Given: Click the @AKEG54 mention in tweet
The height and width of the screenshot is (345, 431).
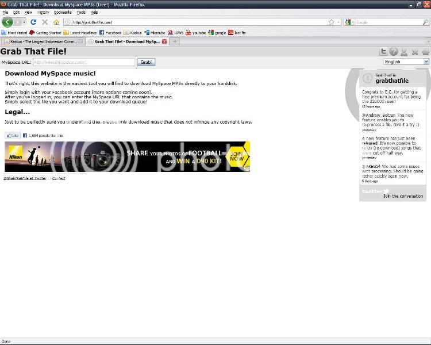Looking at the screenshot, I should pyautogui.click(x=371, y=166).
